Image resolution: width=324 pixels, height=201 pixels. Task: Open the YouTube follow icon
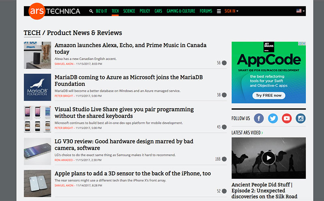(287, 118)
